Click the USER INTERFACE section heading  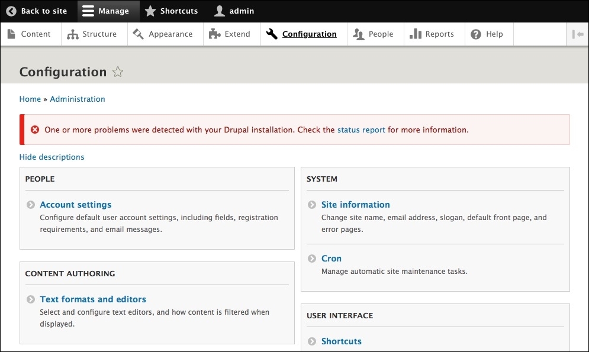pos(340,315)
